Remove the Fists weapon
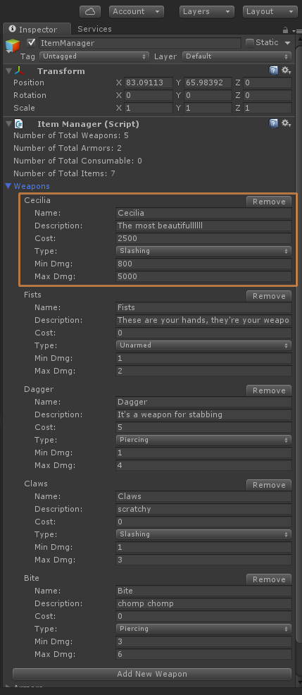 (x=269, y=296)
